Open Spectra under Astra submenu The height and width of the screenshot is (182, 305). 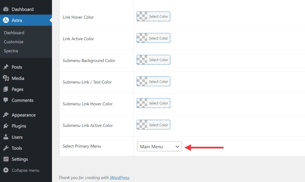[x=11, y=51]
